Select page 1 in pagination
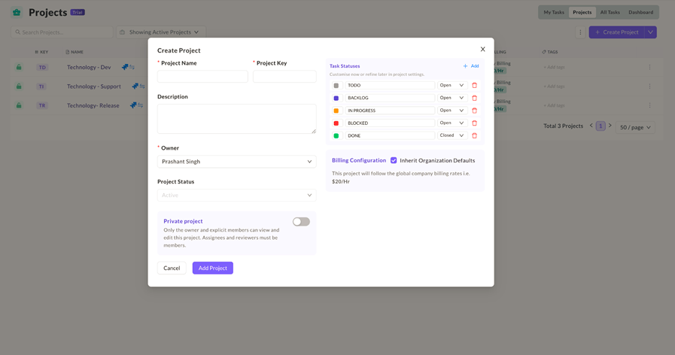This screenshot has width=675, height=355. pyautogui.click(x=601, y=126)
